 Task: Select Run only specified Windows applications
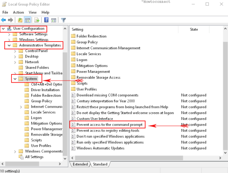110,142
